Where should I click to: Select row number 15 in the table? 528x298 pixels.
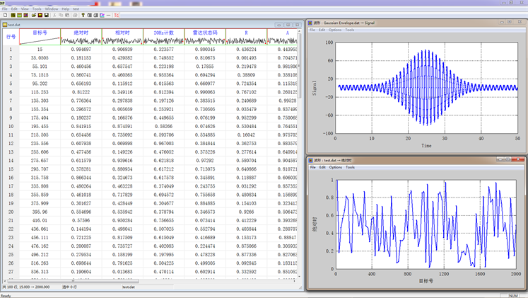pyautogui.click(x=11, y=169)
